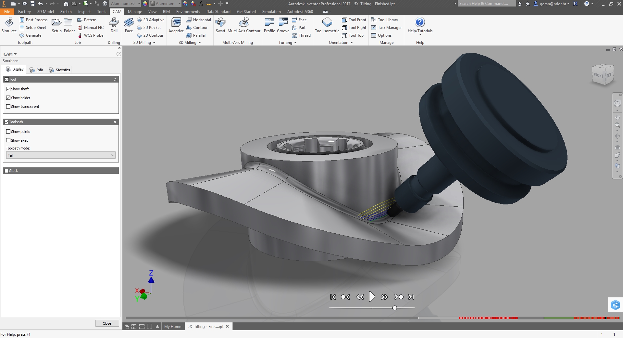
Task: Start simulation with the play button
Action: coord(372,297)
